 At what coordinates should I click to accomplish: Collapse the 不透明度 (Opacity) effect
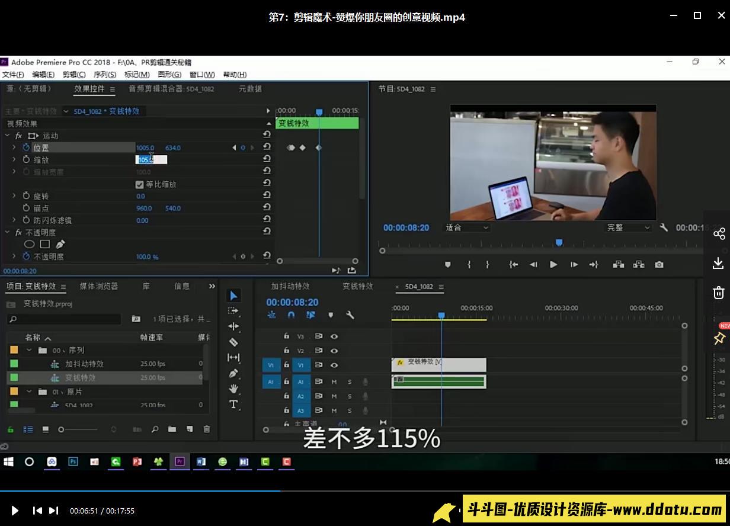tap(8, 233)
